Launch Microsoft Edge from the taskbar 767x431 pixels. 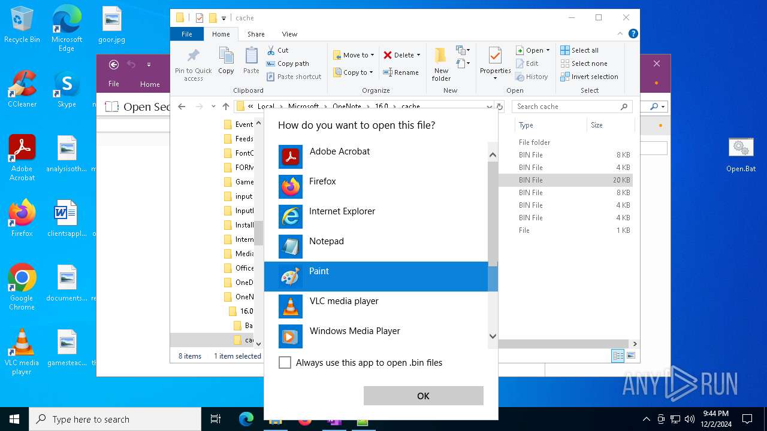pos(246,419)
